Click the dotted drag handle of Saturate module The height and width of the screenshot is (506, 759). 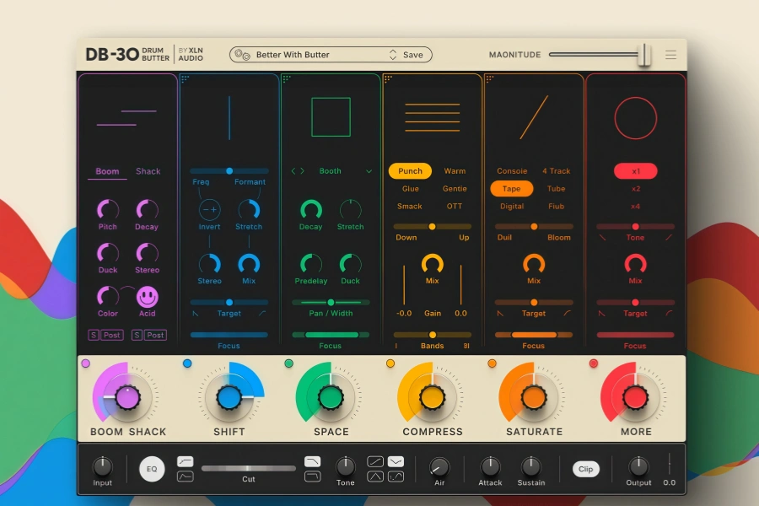pyautogui.click(x=490, y=78)
